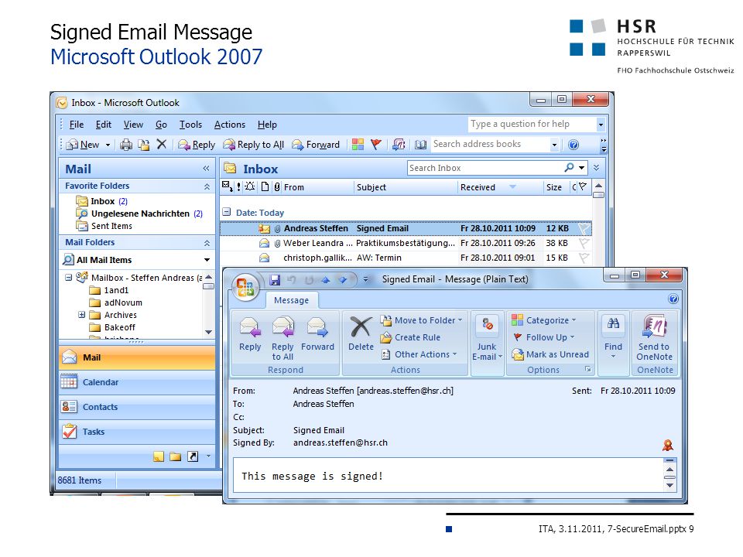Switch to the Calendar pane
Screen dimensions: 743x557
(137, 382)
